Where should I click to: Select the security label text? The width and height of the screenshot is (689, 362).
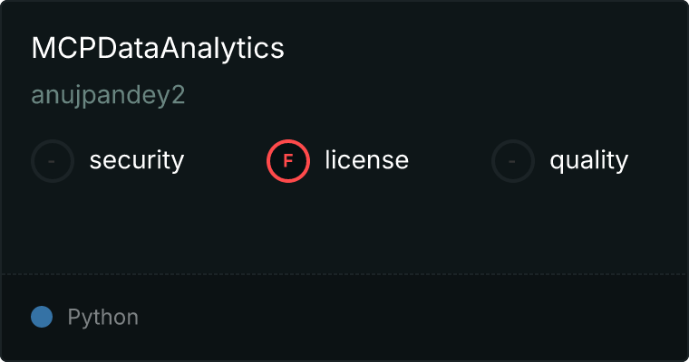pyautogui.click(x=136, y=161)
